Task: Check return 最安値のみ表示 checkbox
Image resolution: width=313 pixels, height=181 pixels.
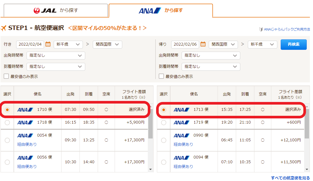Action: click(x=162, y=76)
